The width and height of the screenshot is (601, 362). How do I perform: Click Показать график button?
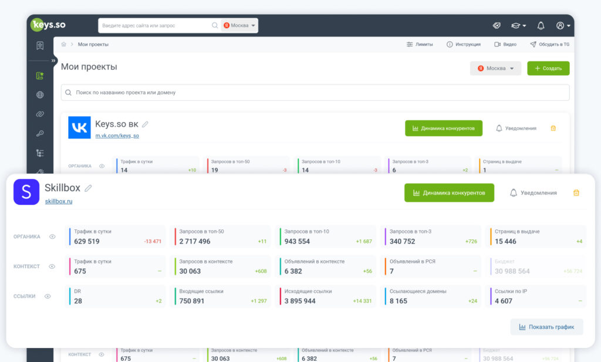[x=546, y=327]
